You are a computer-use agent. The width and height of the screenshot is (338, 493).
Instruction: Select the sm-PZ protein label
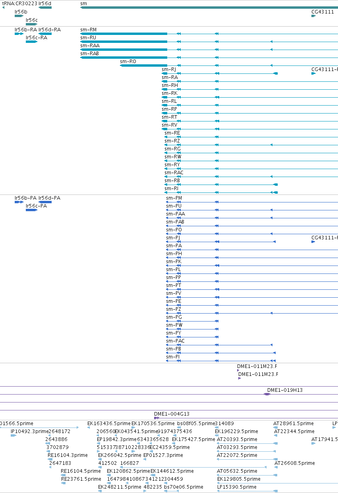[174, 309]
